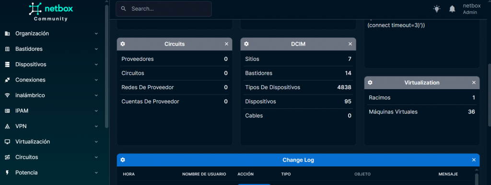Click the search magnifier icon

(x=123, y=9)
